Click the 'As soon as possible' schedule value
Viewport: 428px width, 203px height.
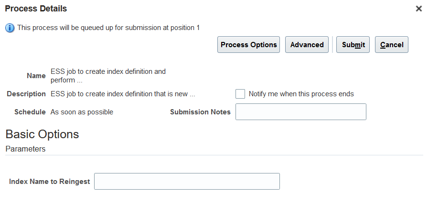pos(82,112)
